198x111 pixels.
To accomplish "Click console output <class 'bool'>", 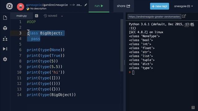I will (141, 40).
